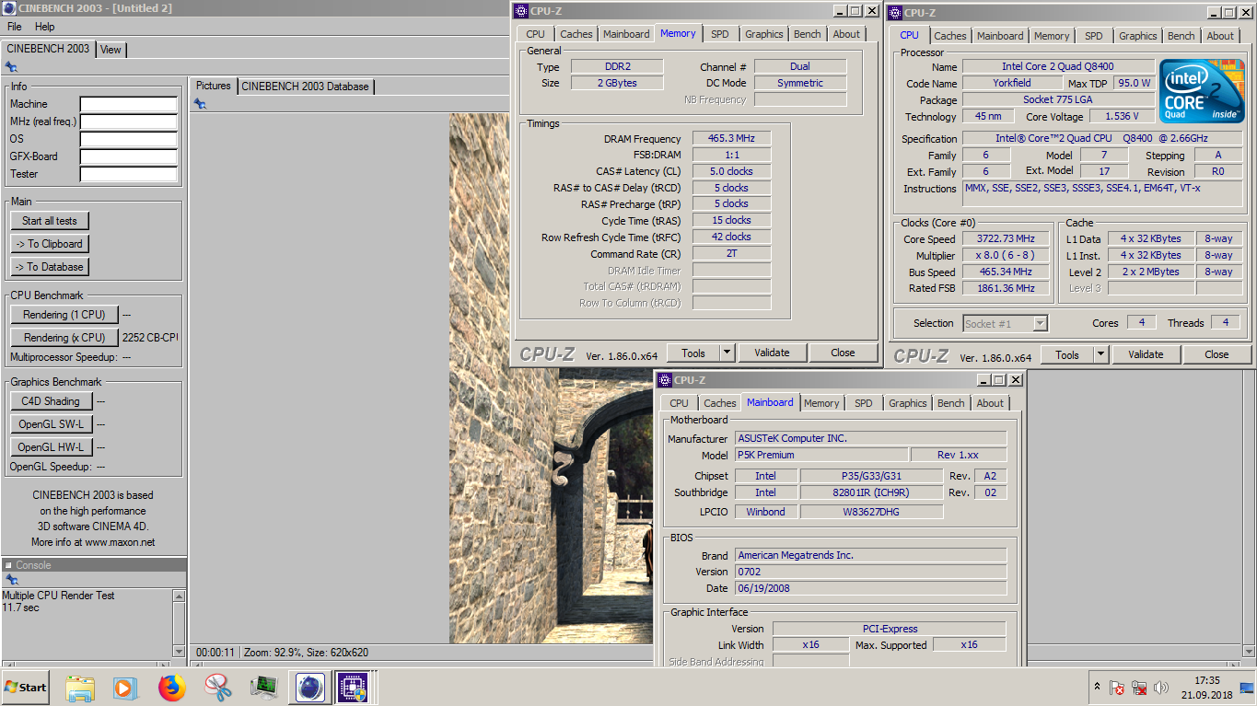
Task: Open Mainboard tab in the Processor CPU-Z window
Action: (1000, 36)
